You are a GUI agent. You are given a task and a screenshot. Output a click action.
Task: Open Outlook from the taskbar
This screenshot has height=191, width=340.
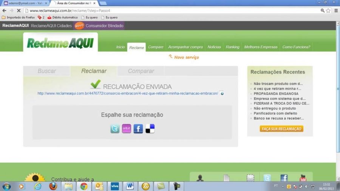99,186
